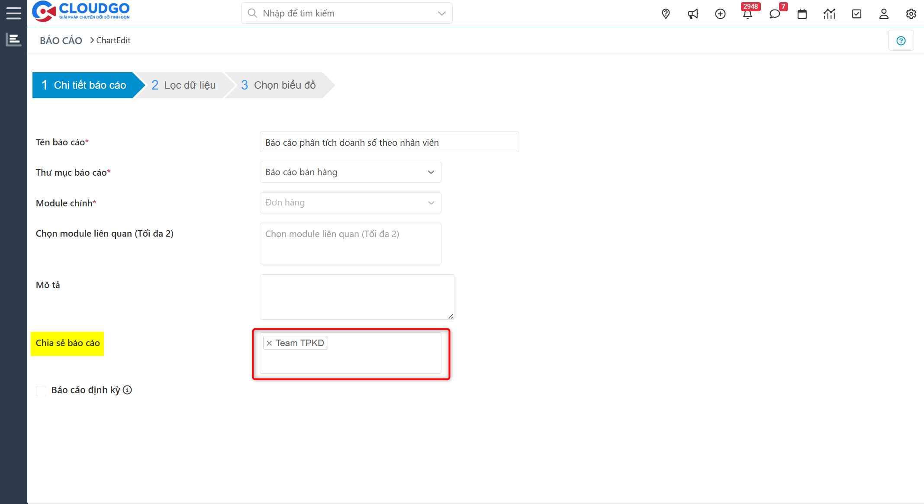
Task: Open notifications bell with 2948 badge
Action: 747,14
